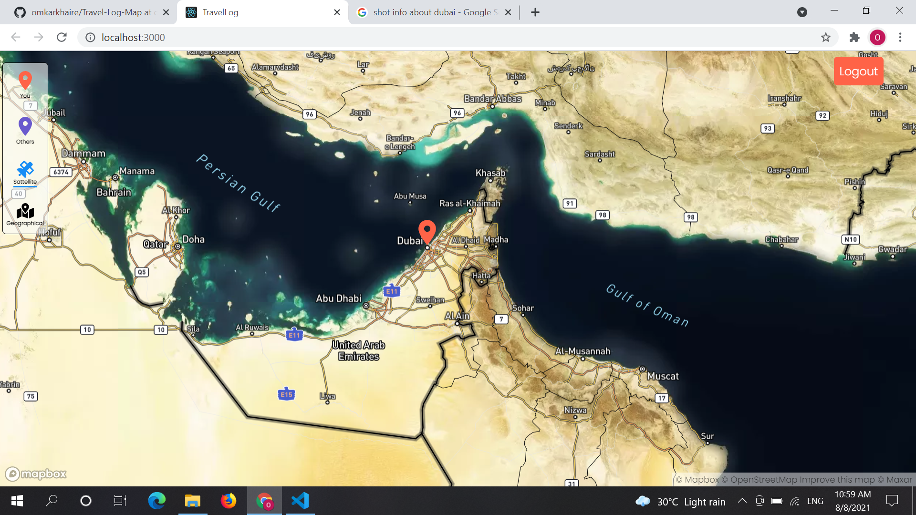Bookmark this page with the star icon

(x=826, y=37)
